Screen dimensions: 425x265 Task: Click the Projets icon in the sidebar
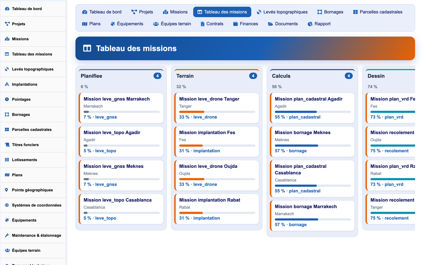click(x=7, y=24)
